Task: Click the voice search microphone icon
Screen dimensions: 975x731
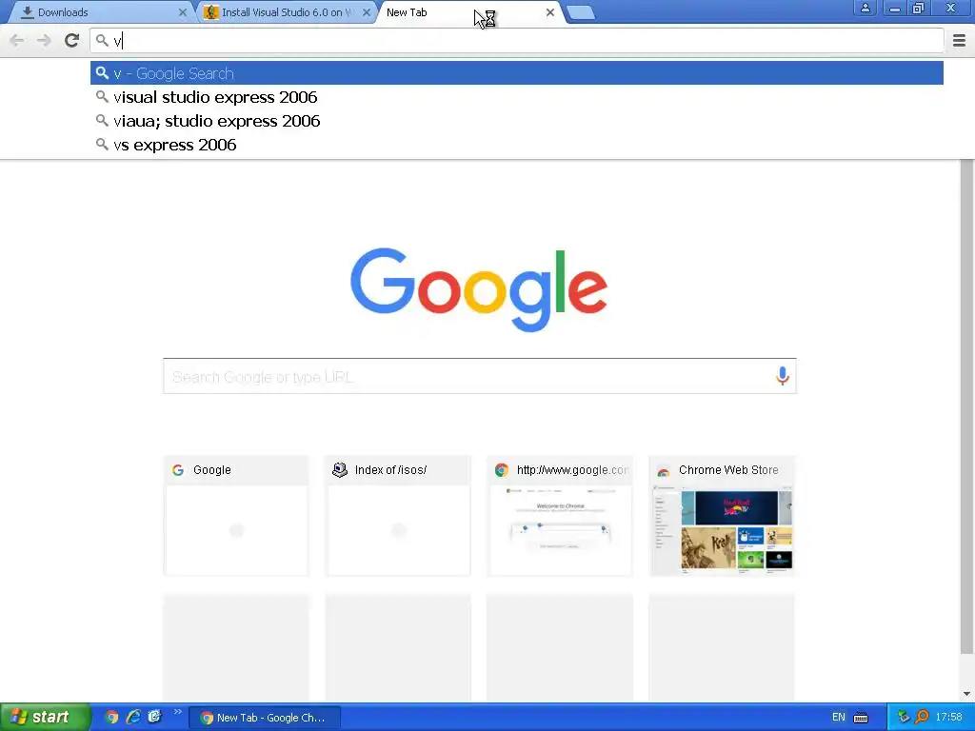Action: coord(783,376)
